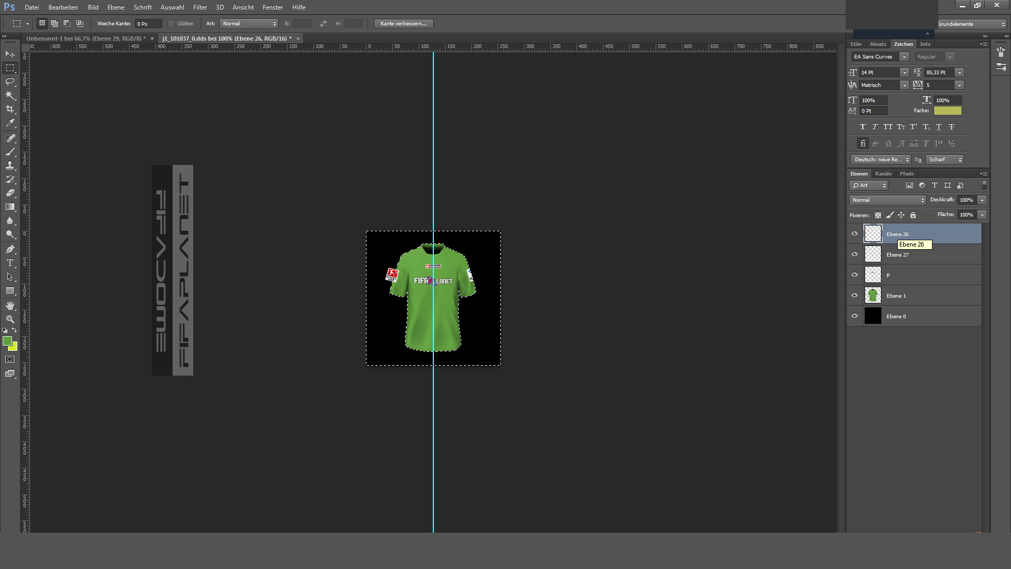Switch to the Kanäle tab

pos(883,174)
